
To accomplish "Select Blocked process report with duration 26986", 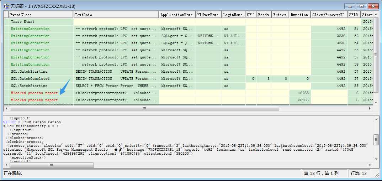I will coord(188,100).
